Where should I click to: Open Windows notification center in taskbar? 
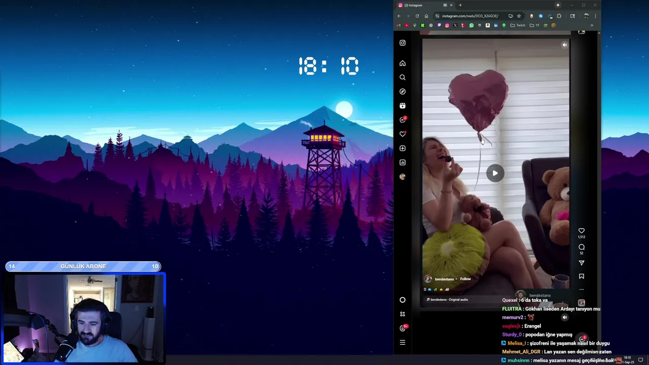[x=641, y=360]
